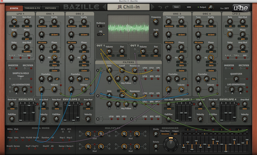Image resolution: width=257 pixels, height=155 pixels.
Task: Open the LFO 1 Amp Mod ModWhl selector
Action: click(27, 51)
